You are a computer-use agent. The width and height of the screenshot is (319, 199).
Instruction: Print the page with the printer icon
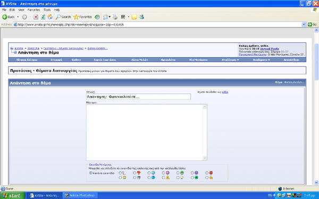point(115,17)
